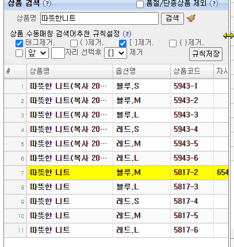Click option 레드,S in row 4
The height and width of the screenshot is (247, 234).
[x=142, y=130]
